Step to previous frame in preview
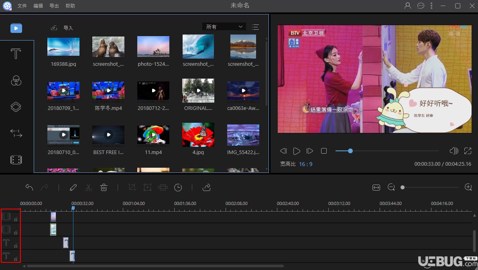 pos(283,151)
